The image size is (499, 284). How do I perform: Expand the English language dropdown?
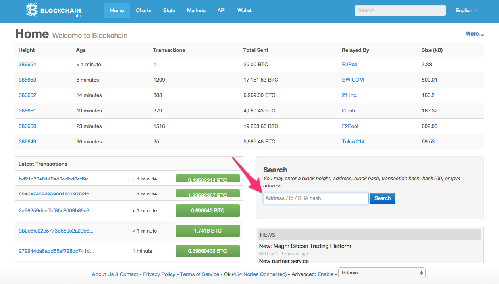[466, 11]
